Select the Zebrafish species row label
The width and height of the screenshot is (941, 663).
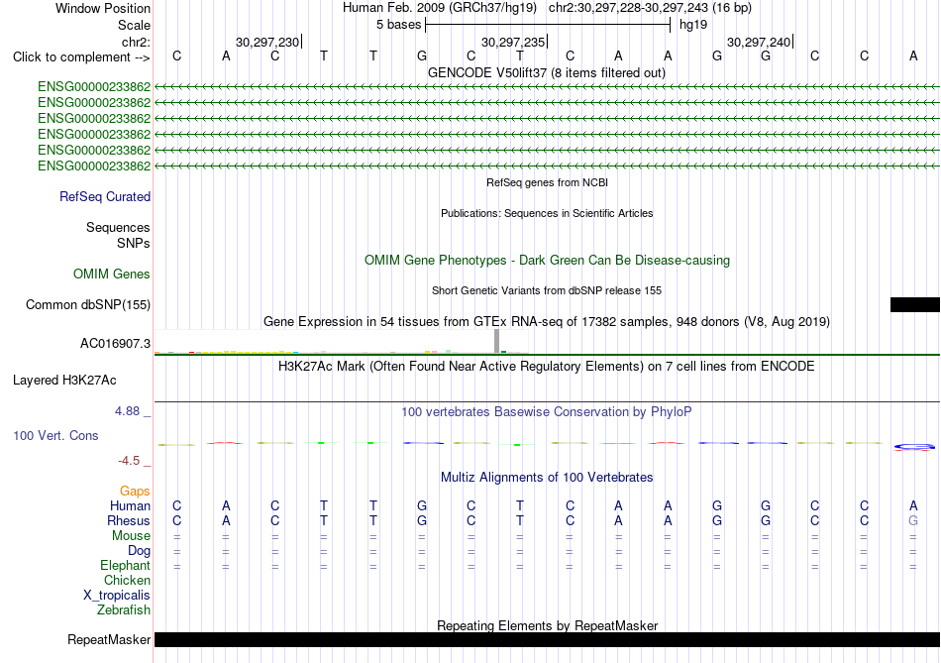click(124, 609)
